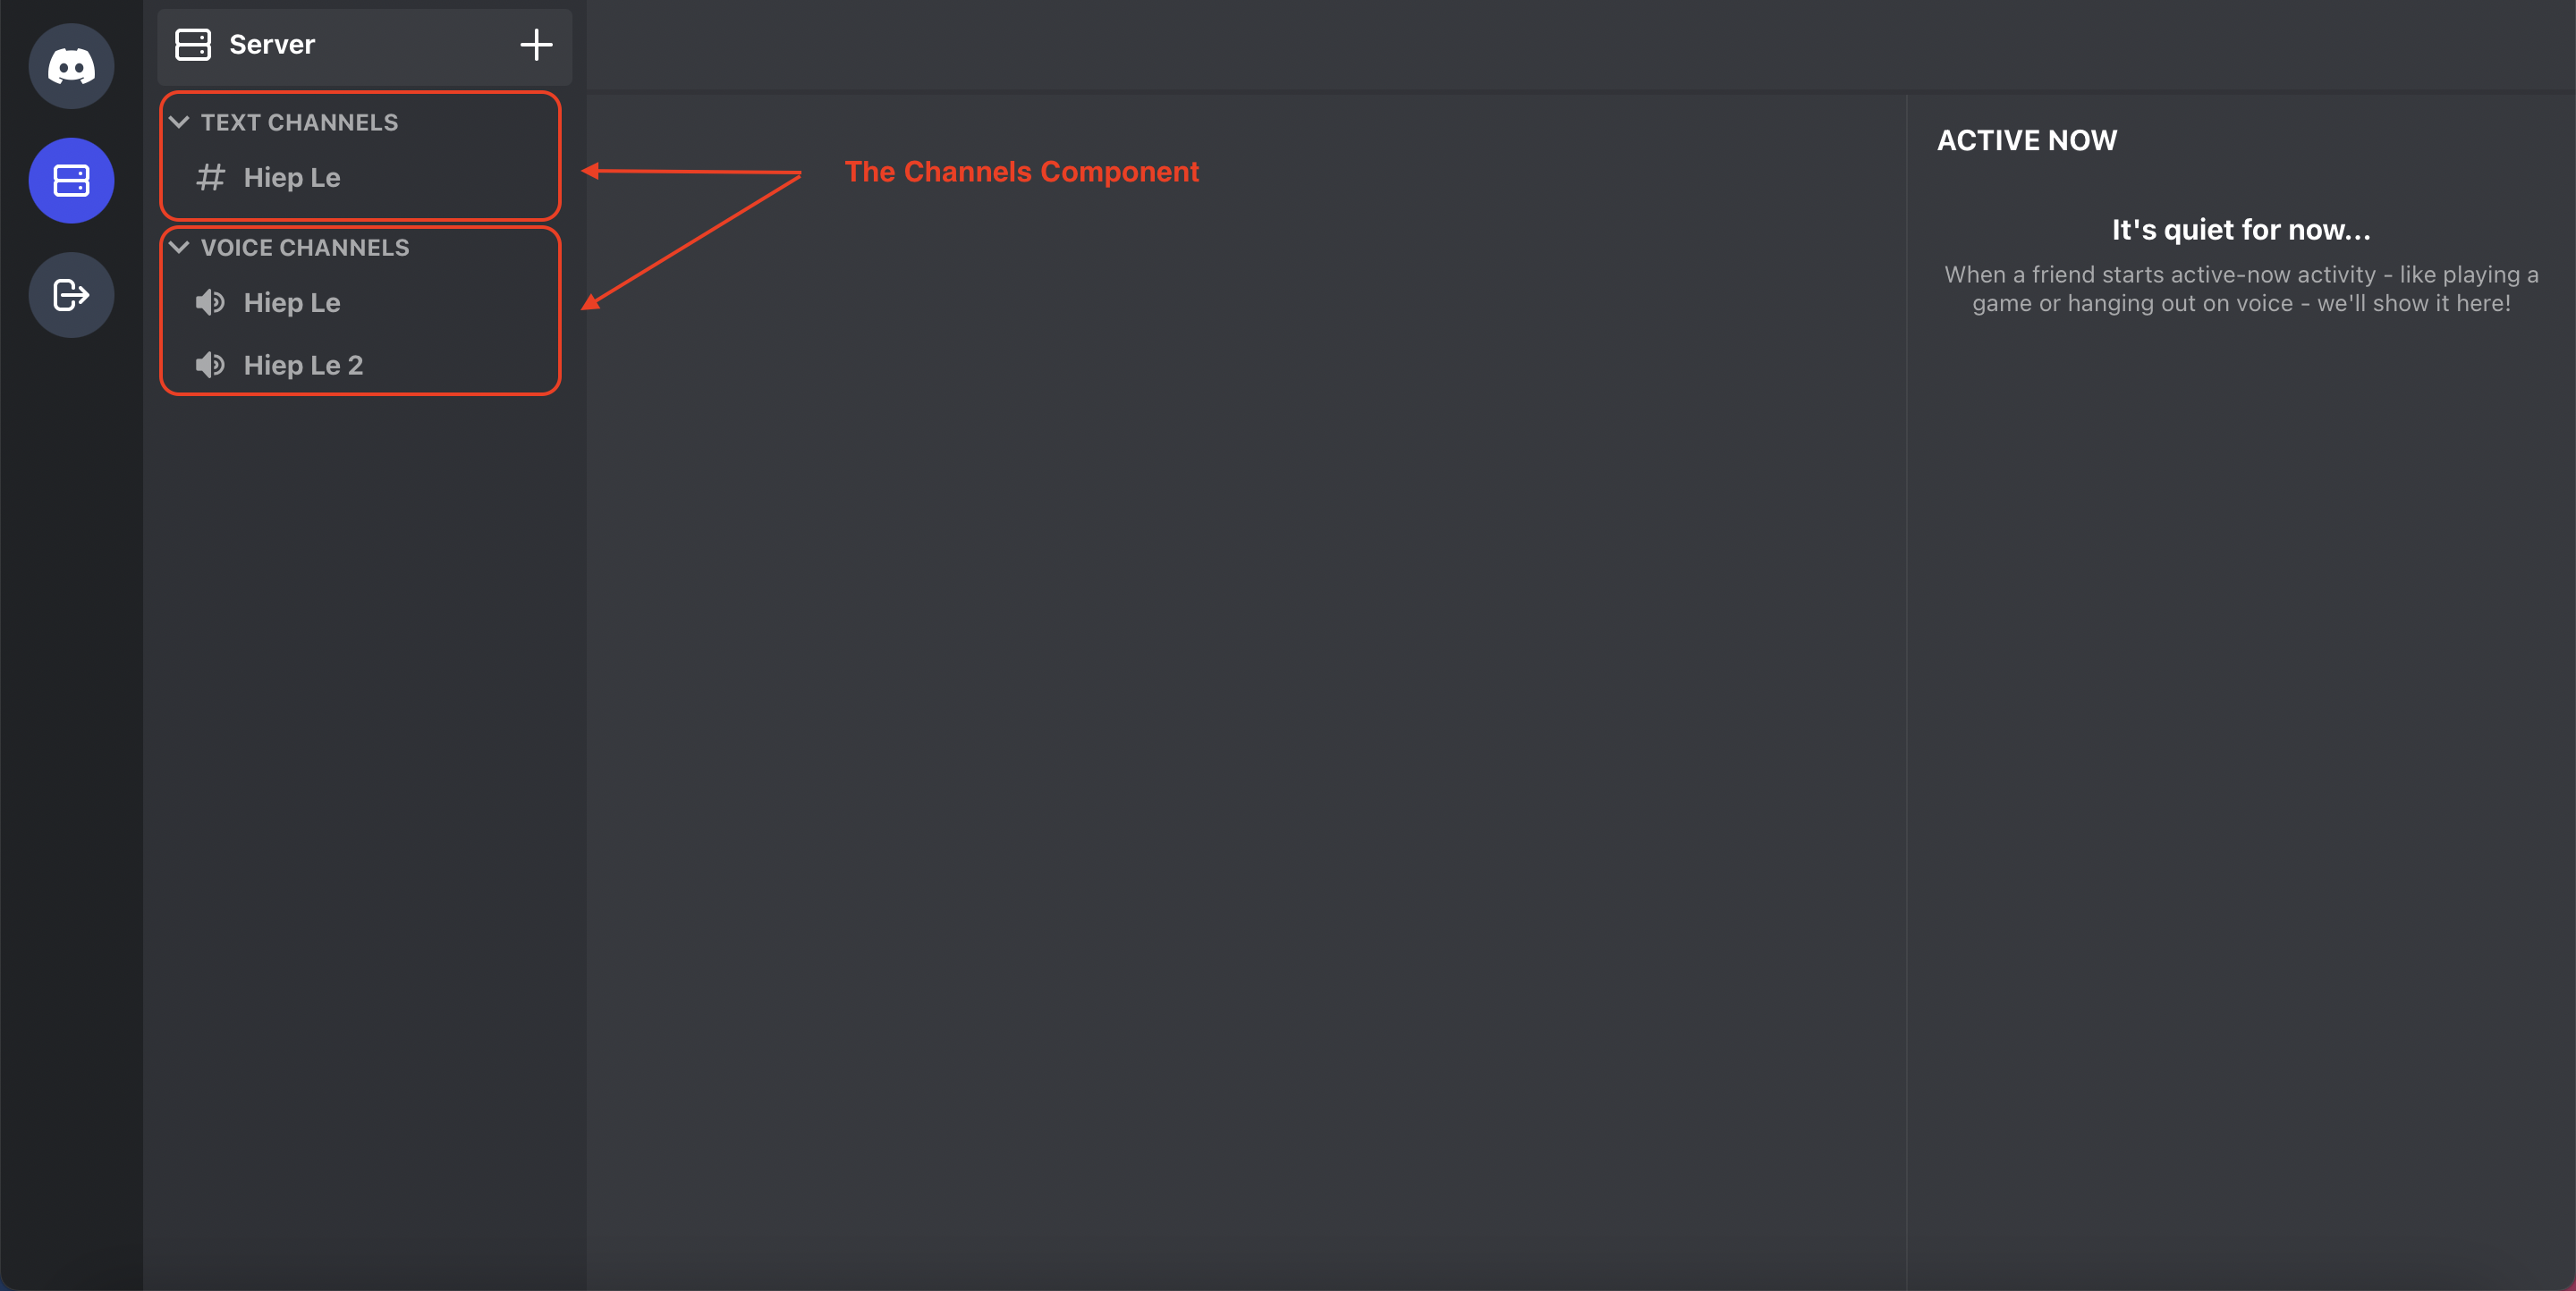The image size is (2576, 1291).
Task: Collapse the TEXT CHANNELS section
Action: click(180, 122)
